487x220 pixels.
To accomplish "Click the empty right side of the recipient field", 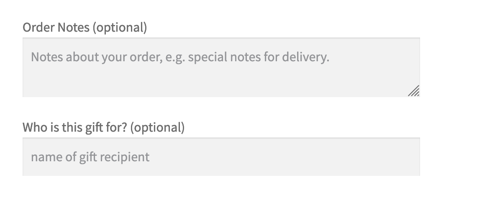I will [335, 157].
